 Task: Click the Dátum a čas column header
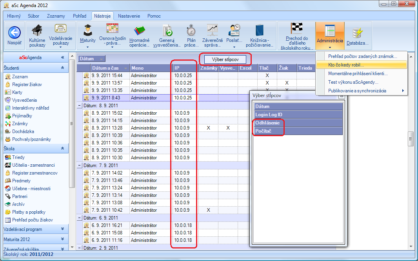coord(109,68)
